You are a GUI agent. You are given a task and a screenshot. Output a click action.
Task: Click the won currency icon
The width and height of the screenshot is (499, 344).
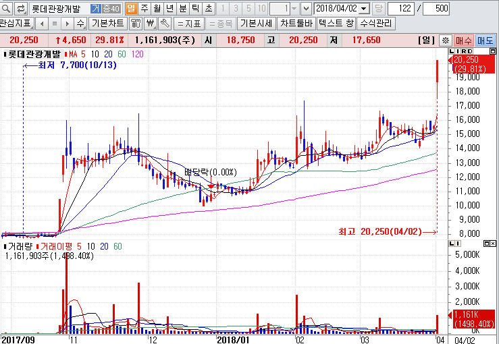point(149,23)
